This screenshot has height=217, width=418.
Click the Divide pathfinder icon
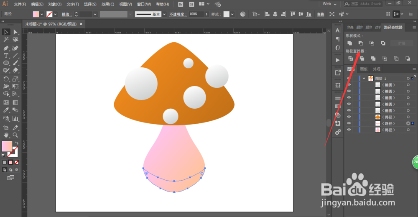click(351, 59)
